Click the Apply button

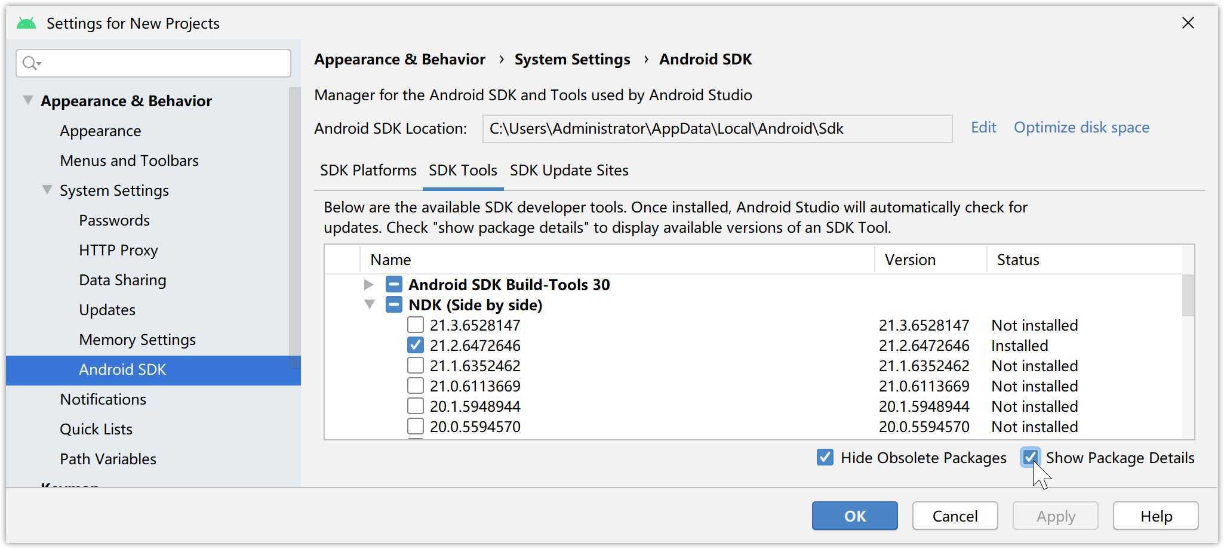tap(1055, 516)
